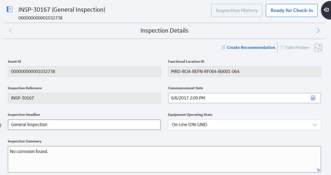Select the Asset ID field

click(84, 72)
